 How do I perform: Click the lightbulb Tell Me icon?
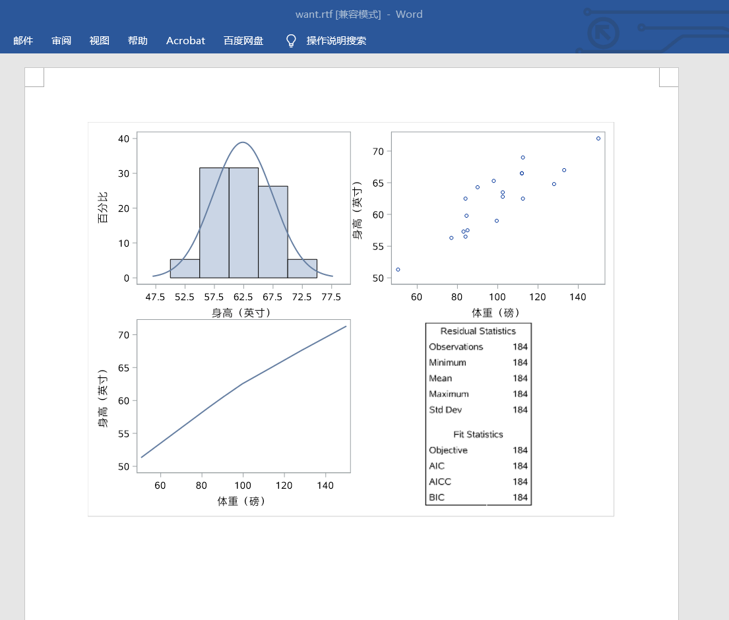click(x=290, y=40)
